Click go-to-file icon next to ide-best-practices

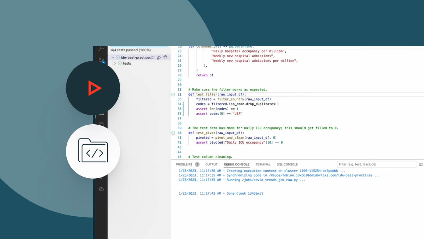[165, 57]
